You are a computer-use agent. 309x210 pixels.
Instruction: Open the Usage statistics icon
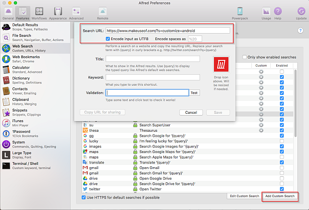tap(266, 13)
